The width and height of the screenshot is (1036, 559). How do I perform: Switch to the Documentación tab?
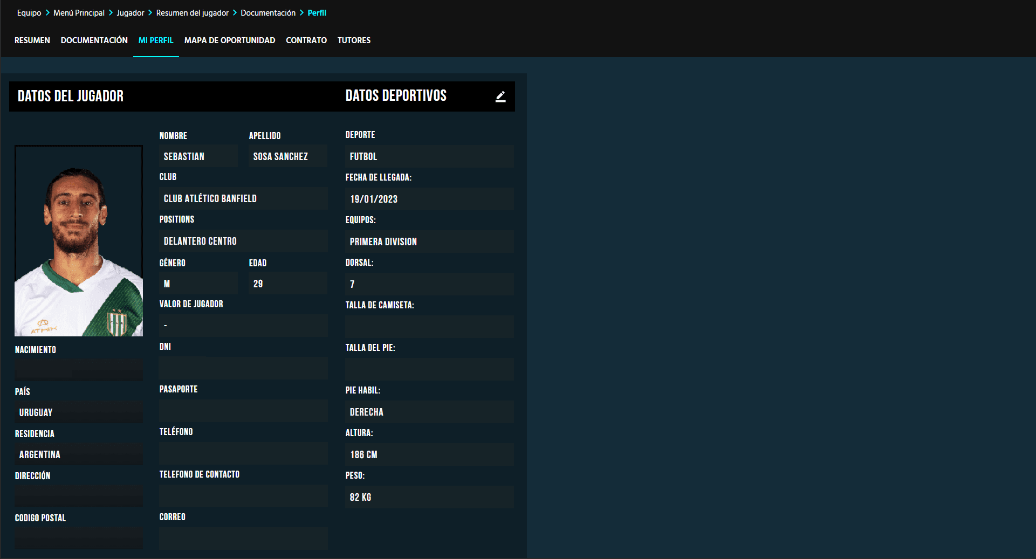tap(94, 40)
